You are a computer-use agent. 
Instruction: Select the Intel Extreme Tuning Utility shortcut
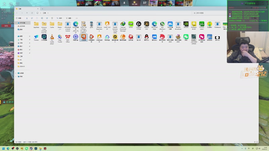pos(115,27)
